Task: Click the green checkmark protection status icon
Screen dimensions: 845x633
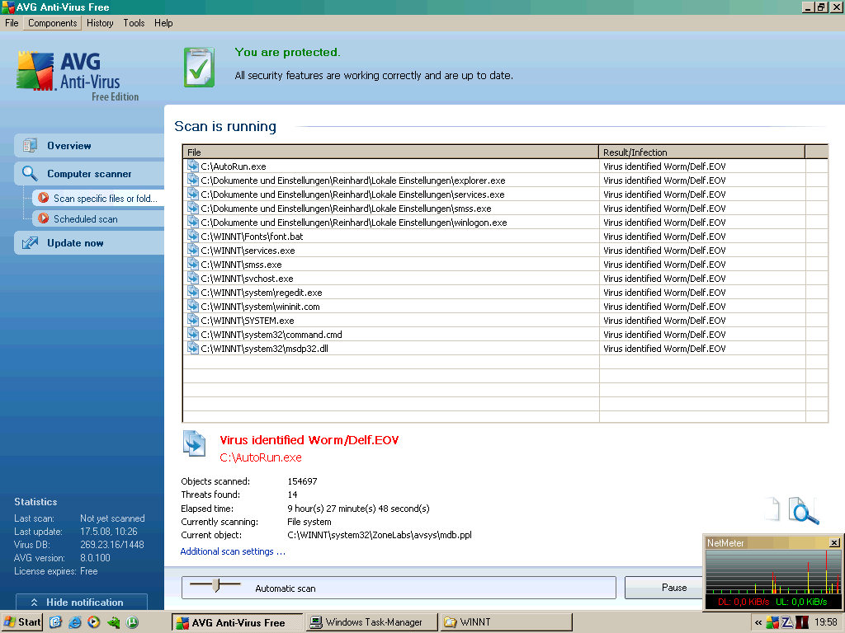Action: [199, 68]
